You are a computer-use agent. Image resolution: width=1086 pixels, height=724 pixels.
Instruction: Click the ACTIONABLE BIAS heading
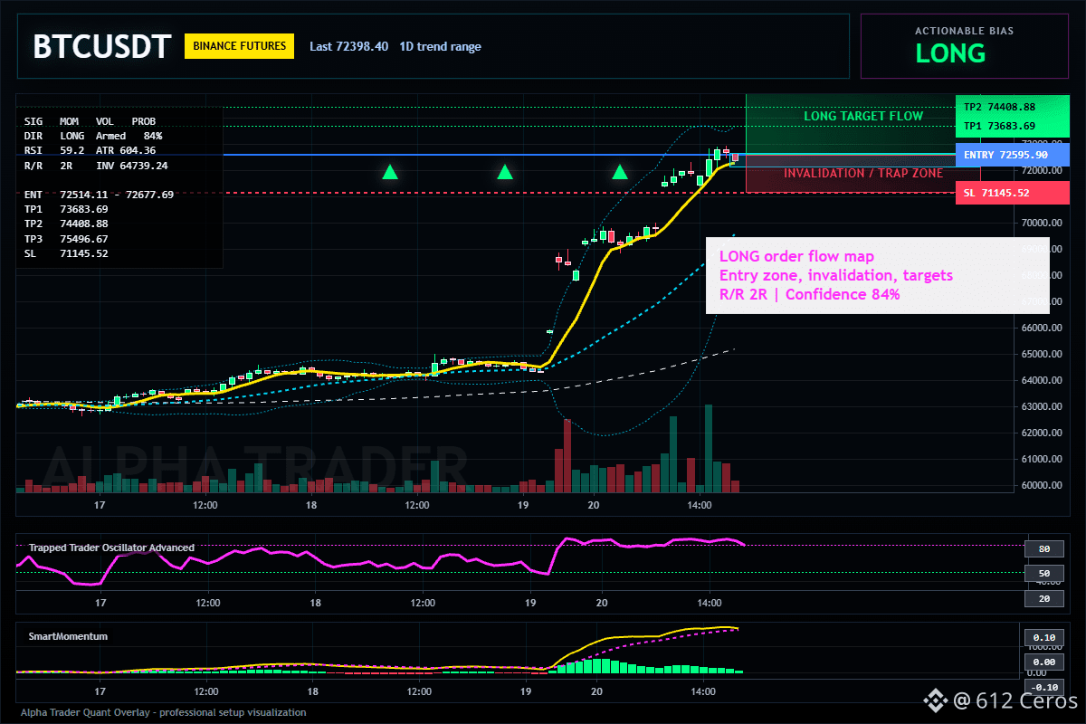point(964,31)
